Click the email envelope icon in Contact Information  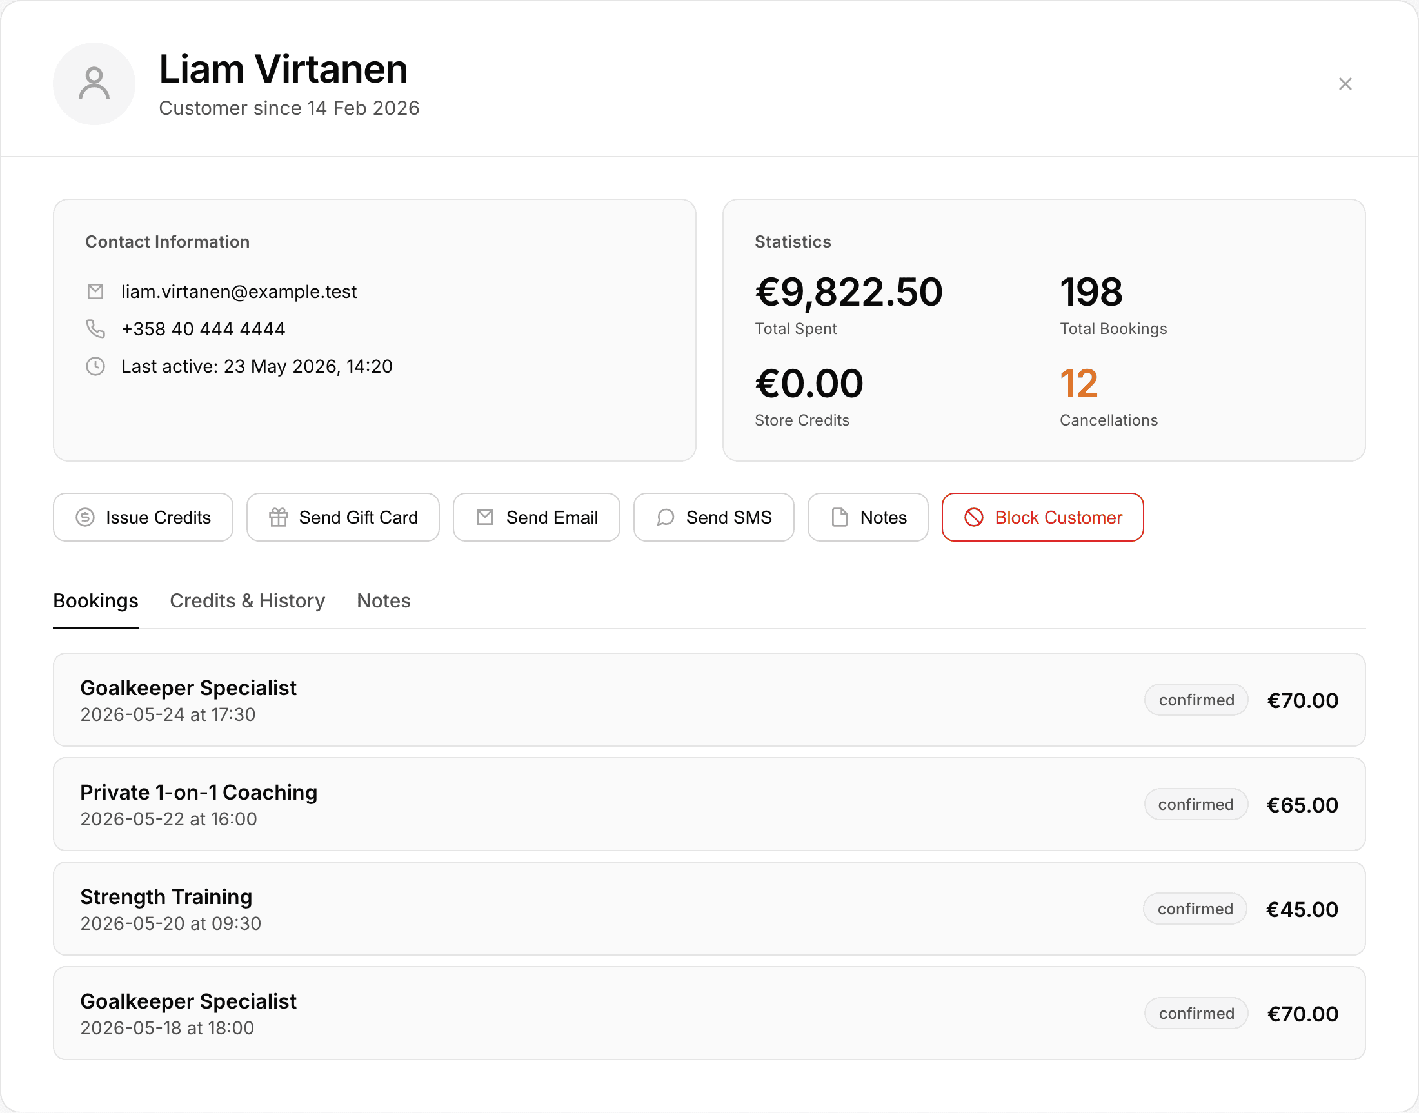pyautogui.click(x=95, y=291)
